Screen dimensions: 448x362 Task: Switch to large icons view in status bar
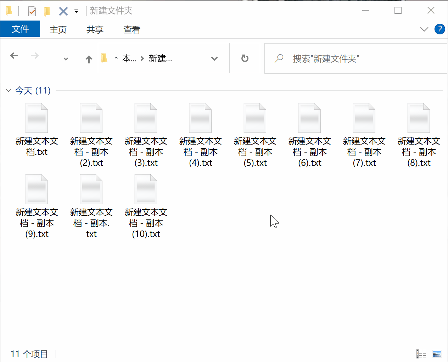coord(437,353)
